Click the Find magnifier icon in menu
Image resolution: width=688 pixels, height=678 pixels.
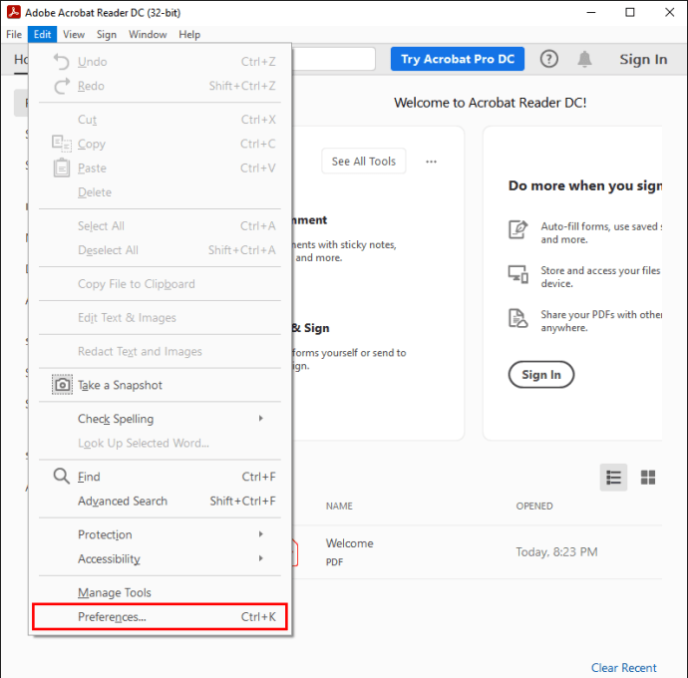[62, 477]
